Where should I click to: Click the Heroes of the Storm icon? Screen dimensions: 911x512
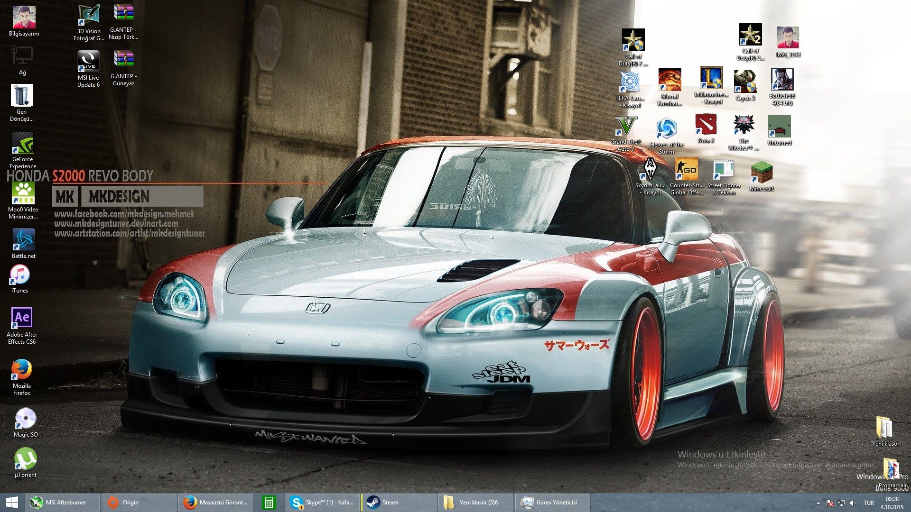click(666, 128)
